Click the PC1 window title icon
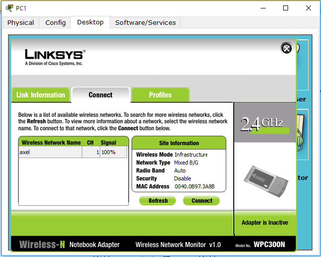Viewport: 321px width, 257px height. tap(9, 8)
